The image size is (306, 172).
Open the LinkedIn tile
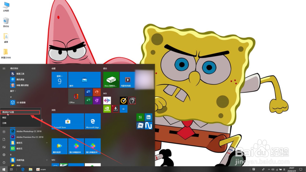point(148,117)
